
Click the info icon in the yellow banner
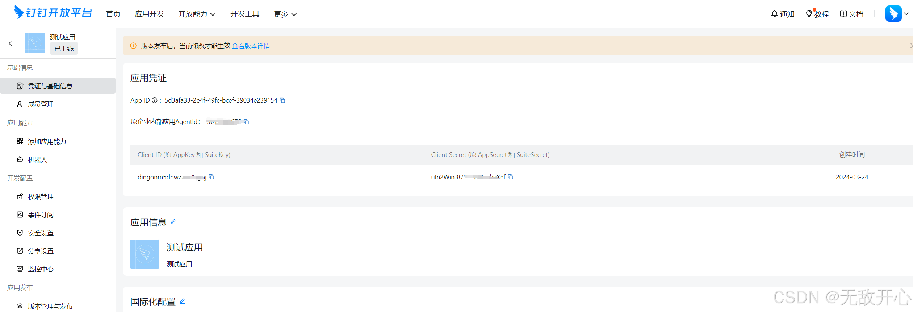tap(133, 46)
